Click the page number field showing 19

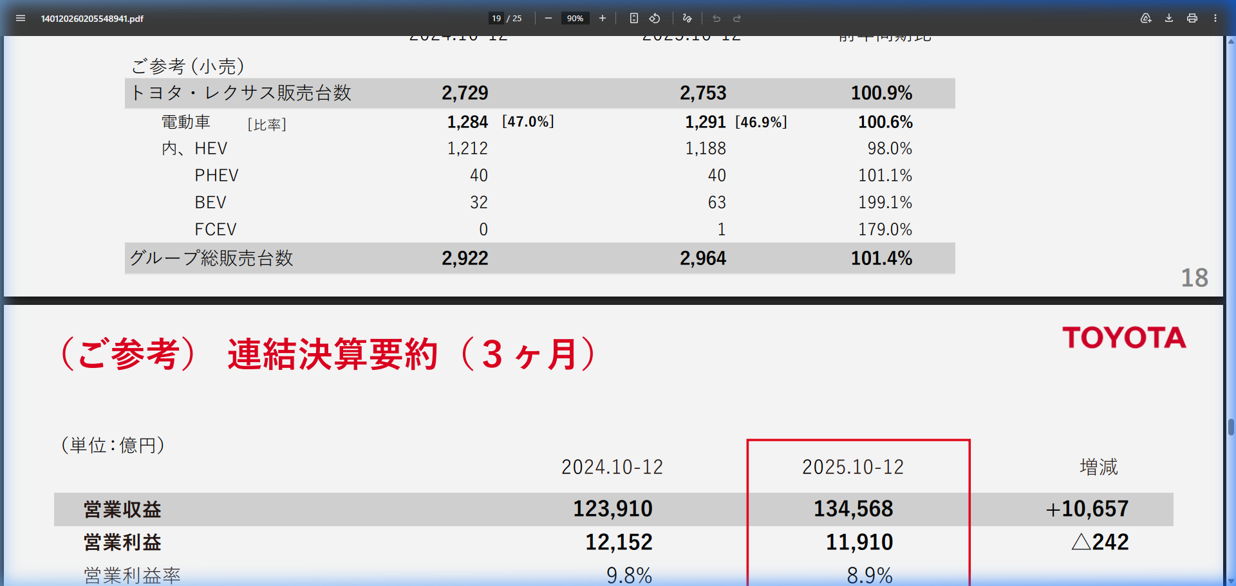click(x=496, y=18)
